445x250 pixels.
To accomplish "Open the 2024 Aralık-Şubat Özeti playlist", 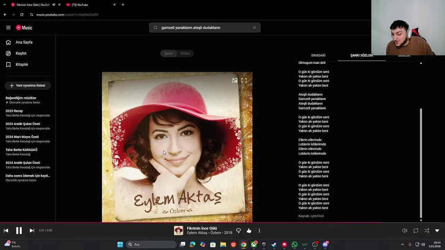I will 28,165.
